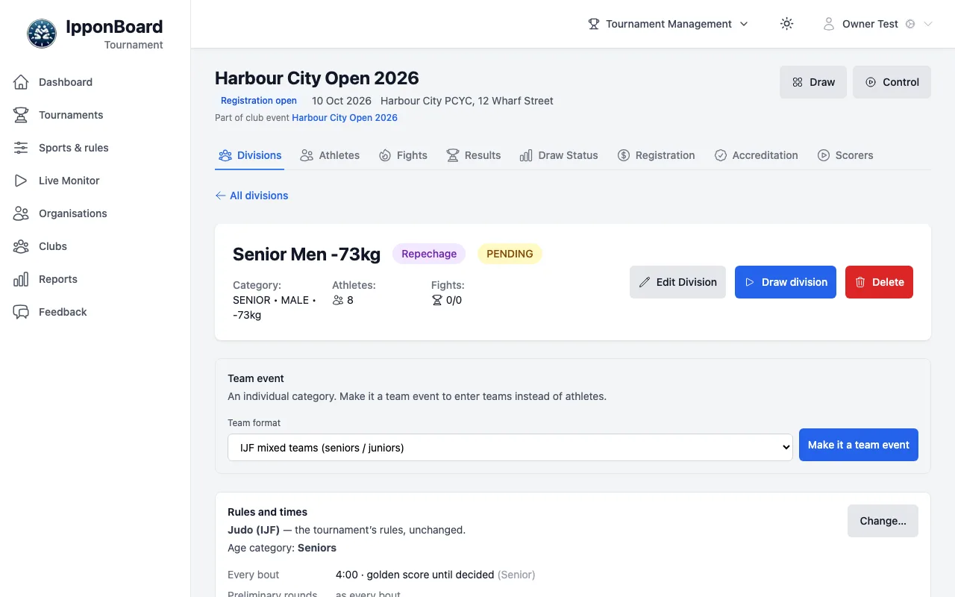This screenshot has height=597, width=955.
Task: Go back via All divisions link
Action: (251, 196)
